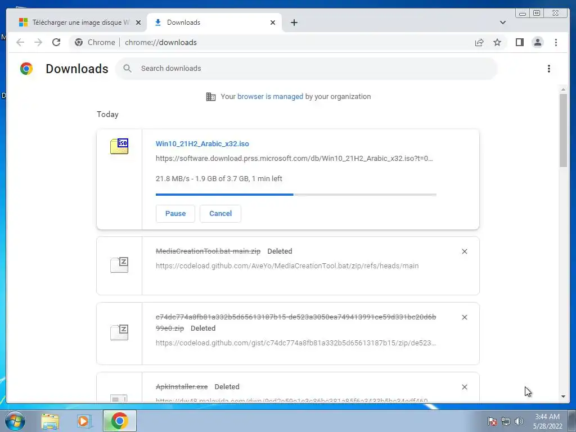
Task: Click the download progress bar
Action: (x=296, y=194)
